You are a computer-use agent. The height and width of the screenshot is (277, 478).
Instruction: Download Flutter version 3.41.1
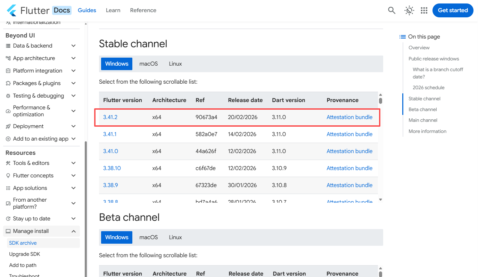[x=110, y=134]
